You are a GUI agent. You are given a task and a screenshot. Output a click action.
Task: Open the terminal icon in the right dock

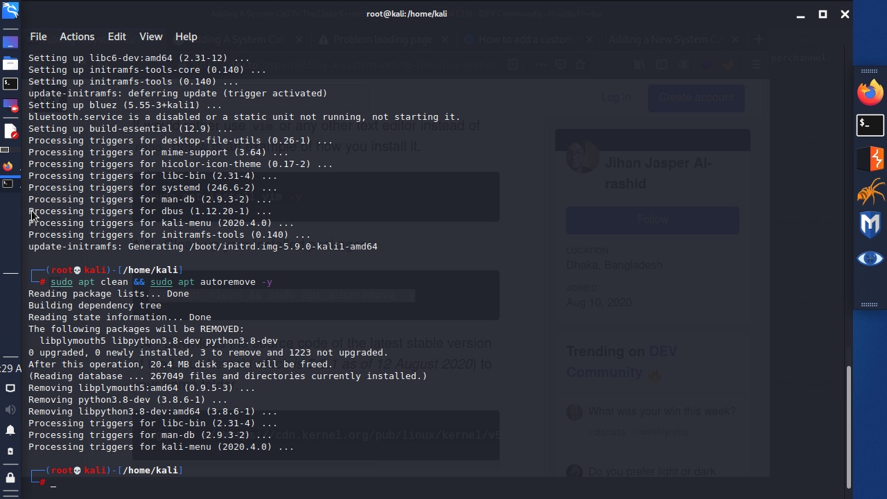click(x=870, y=125)
